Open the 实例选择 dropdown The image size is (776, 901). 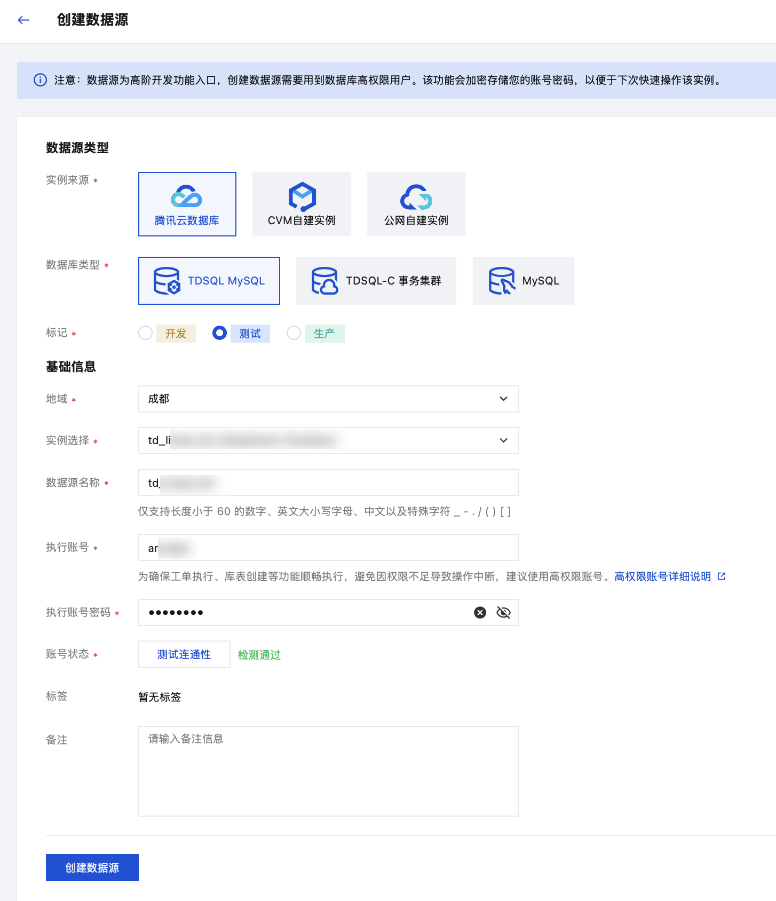(x=329, y=440)
